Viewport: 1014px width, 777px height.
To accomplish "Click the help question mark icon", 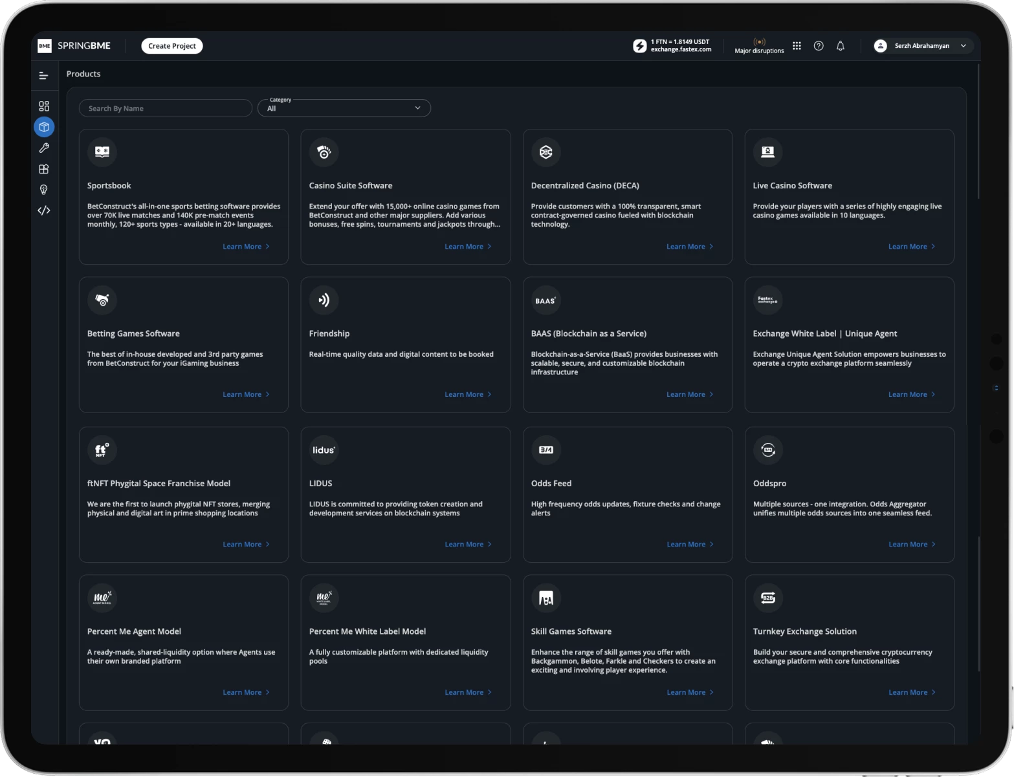I will [x=819, y=46].
